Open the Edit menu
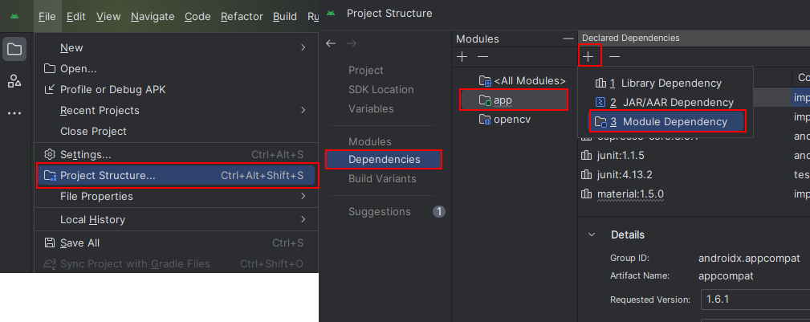The image size is (810, 322). pyautogui.click(x=76, y=16)
